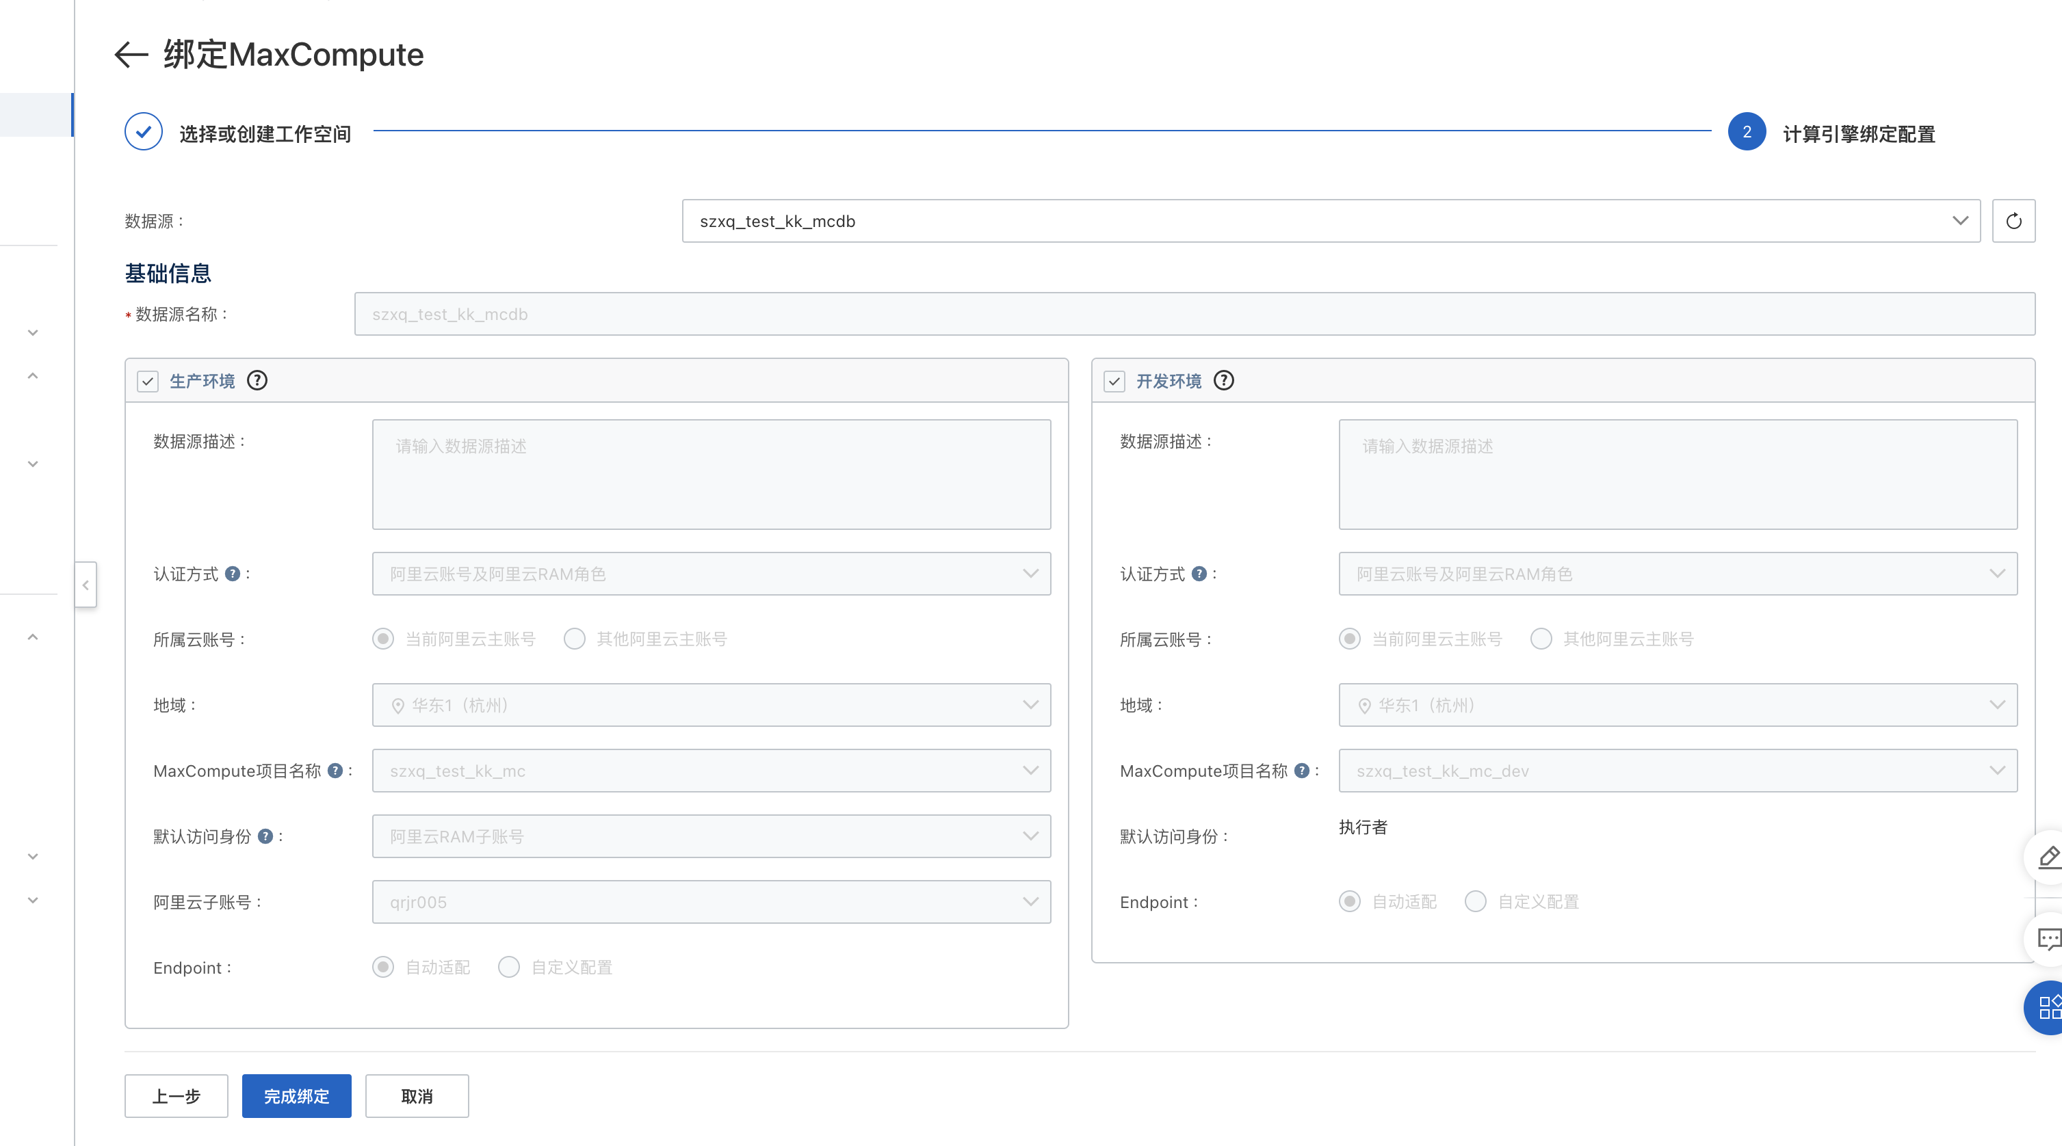
Task: Click the completed step check icon for 选择或创建工作空间
Action: tap(143, 132)
